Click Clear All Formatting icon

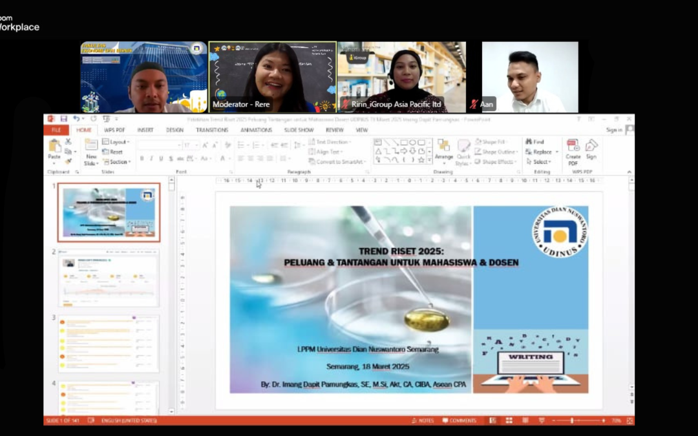tap(228, 145)
